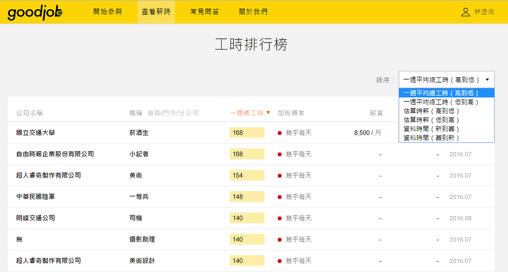
Task: Click 幾乎每天 in 小記者 row
Action: 298,154
